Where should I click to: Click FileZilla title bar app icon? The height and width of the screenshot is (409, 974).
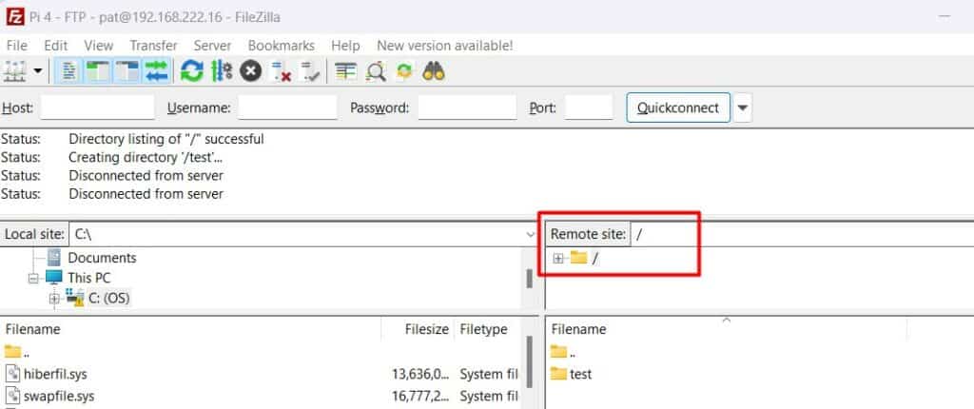[x=15, y=16]
